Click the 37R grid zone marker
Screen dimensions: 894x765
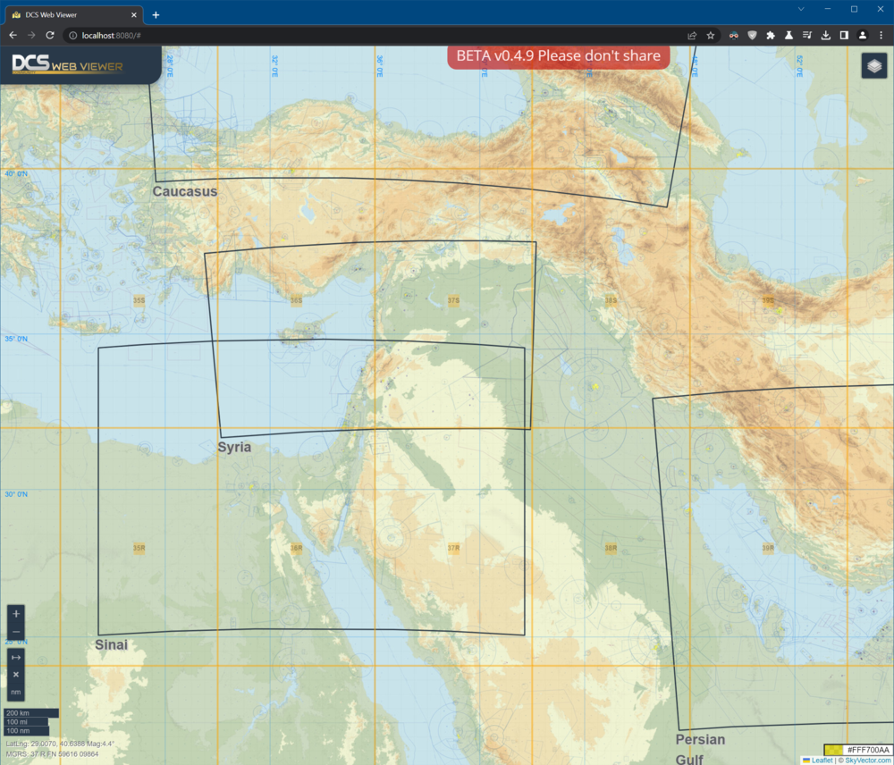[453, 549]
